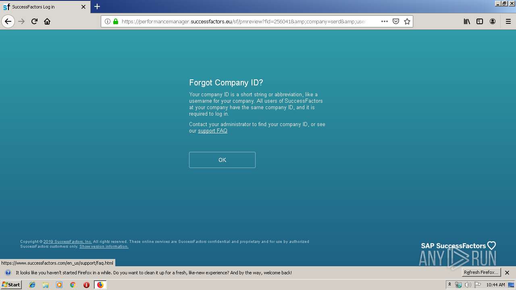The image size is (516, 290).
Task: Close the SuccessFactors Log in tab
Action: 83,7
